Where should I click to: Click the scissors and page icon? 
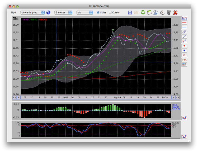pos(156,12)
